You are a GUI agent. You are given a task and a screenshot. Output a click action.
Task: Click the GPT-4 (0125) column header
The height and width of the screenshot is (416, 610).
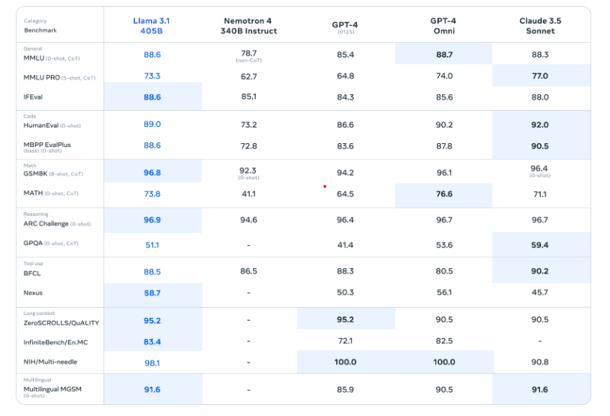click(345, 27)
